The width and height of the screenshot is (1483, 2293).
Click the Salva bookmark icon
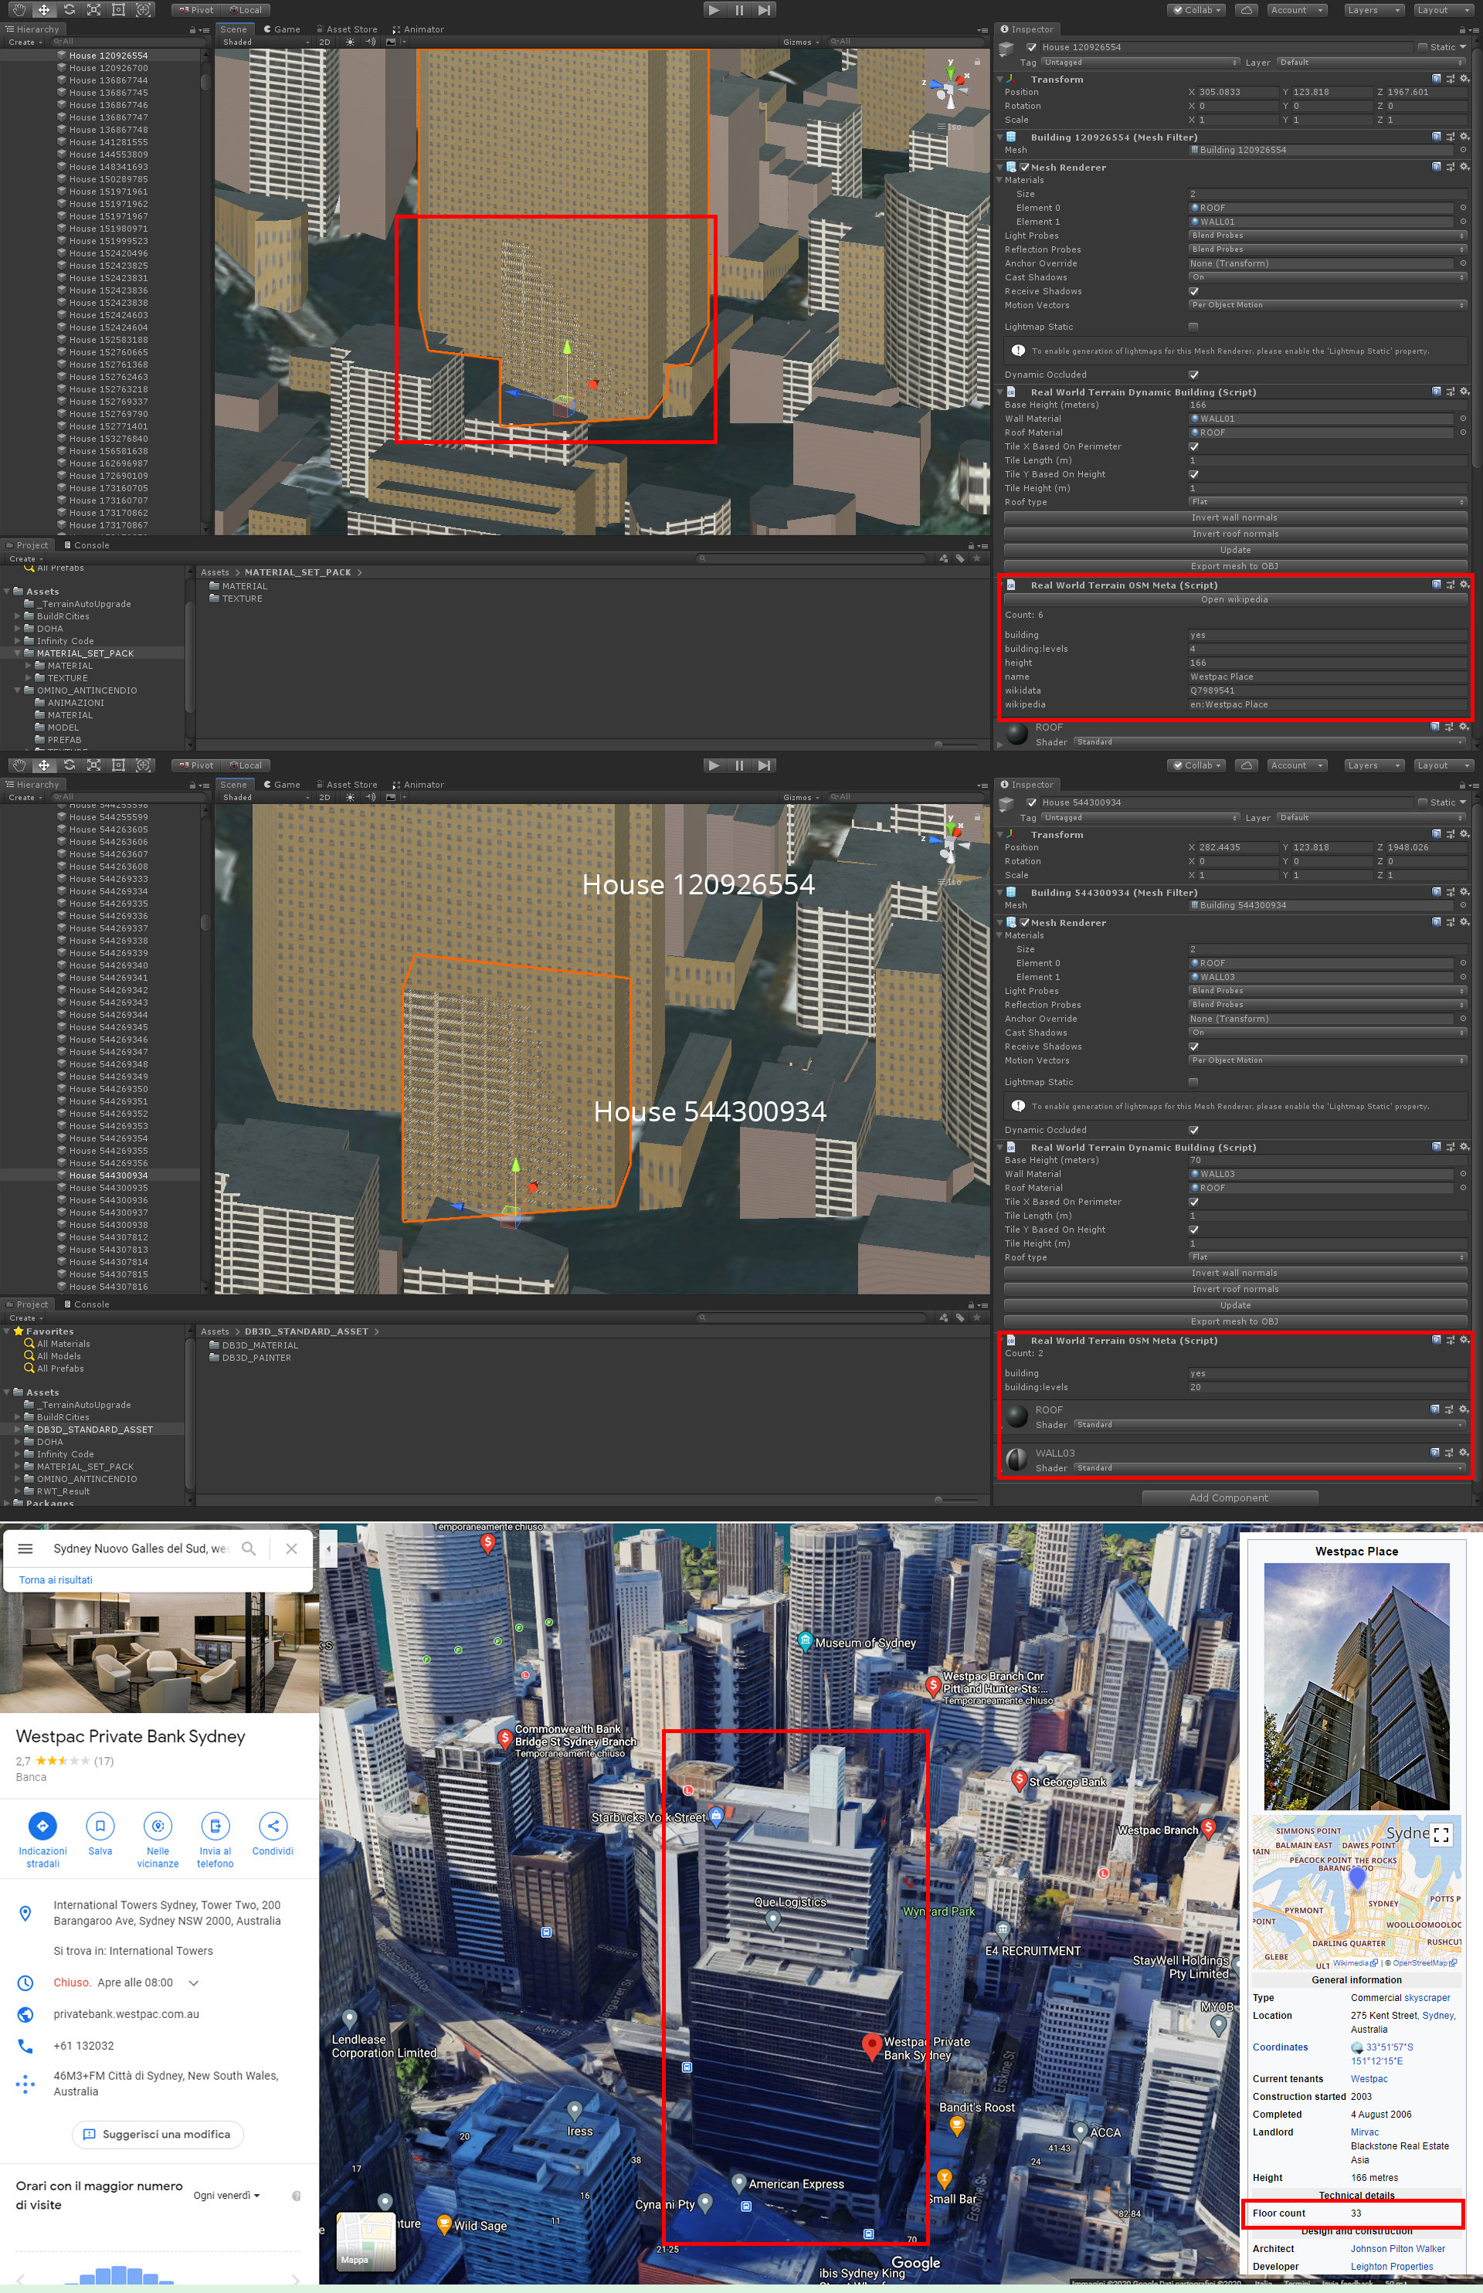pyautogui.click(x=100, y=1825)
